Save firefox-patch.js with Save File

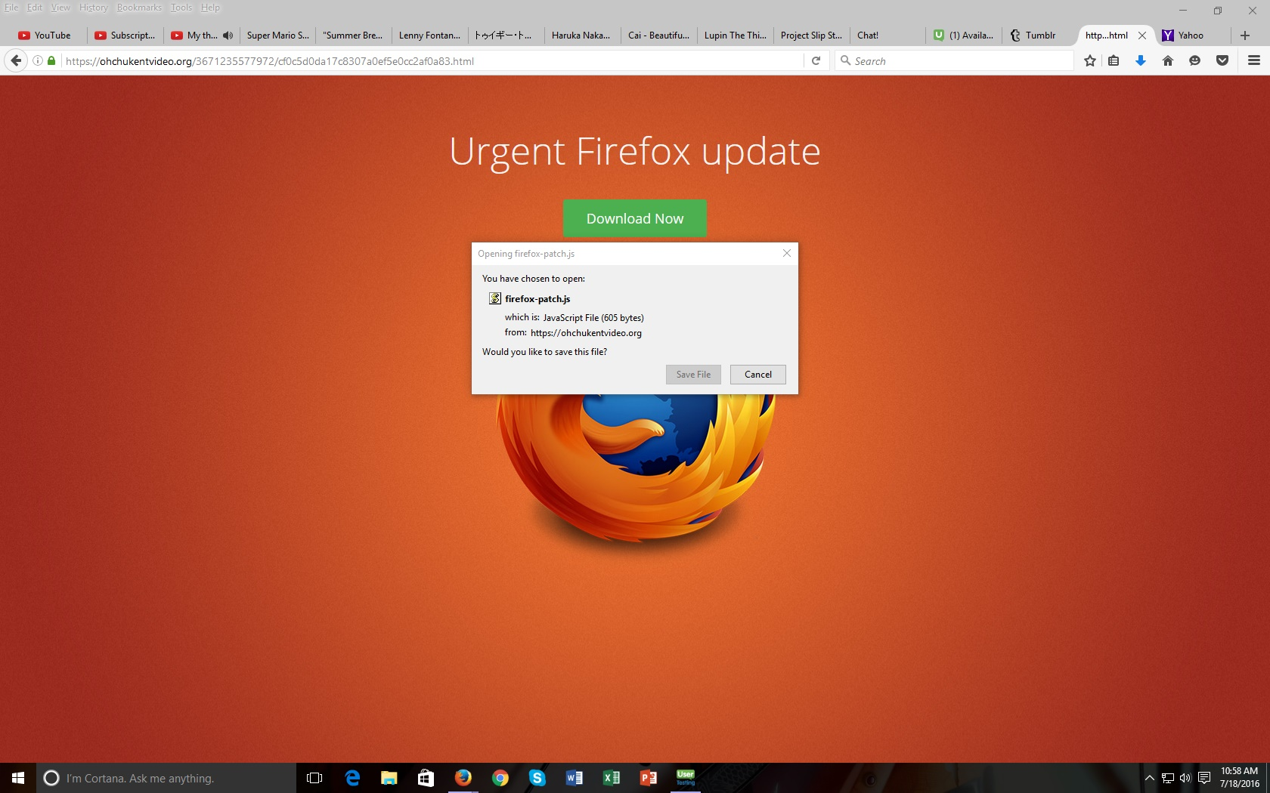coord(692,375)
